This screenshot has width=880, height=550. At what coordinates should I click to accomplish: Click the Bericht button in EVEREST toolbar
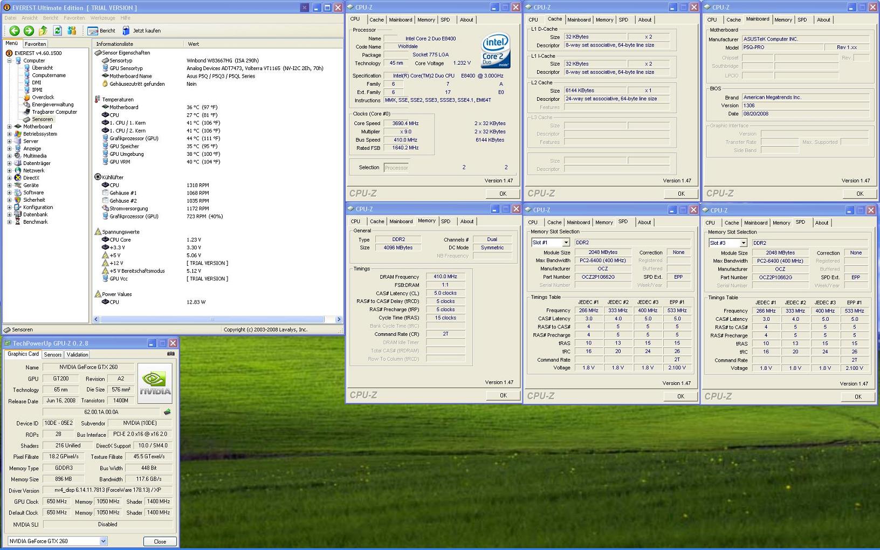coord(101,31)
